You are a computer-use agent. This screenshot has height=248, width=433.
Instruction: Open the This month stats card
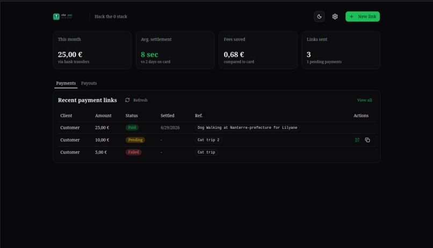[92, 50]
